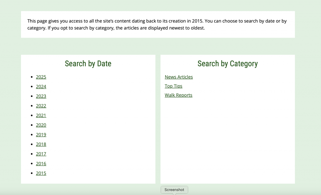Click the intro paragraph about site content
Screen dimensions: 321x195
(x=157, y=24)
